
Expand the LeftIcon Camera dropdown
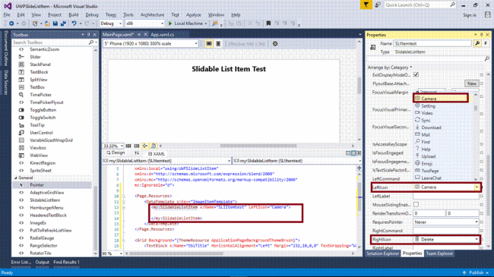click(477, 187)
